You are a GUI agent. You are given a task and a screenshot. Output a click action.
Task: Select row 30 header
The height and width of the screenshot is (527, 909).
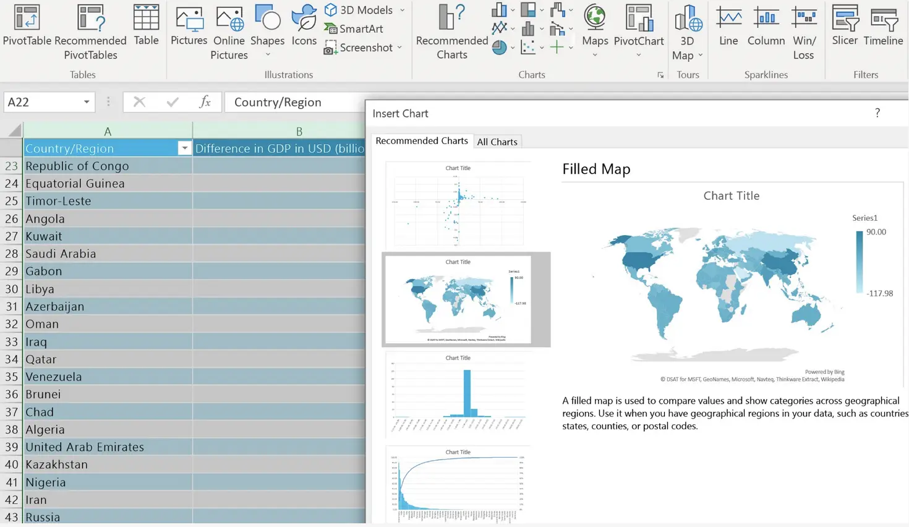click(x=11, y=289)
